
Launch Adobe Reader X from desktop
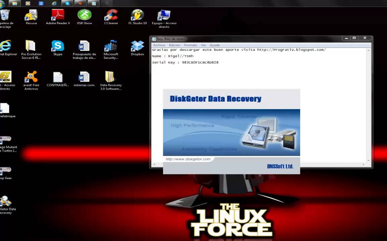click(x=58, y=17)
